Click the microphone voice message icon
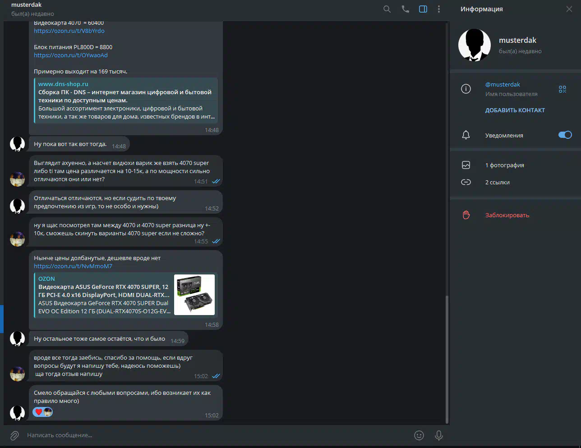 click(438, 435)
